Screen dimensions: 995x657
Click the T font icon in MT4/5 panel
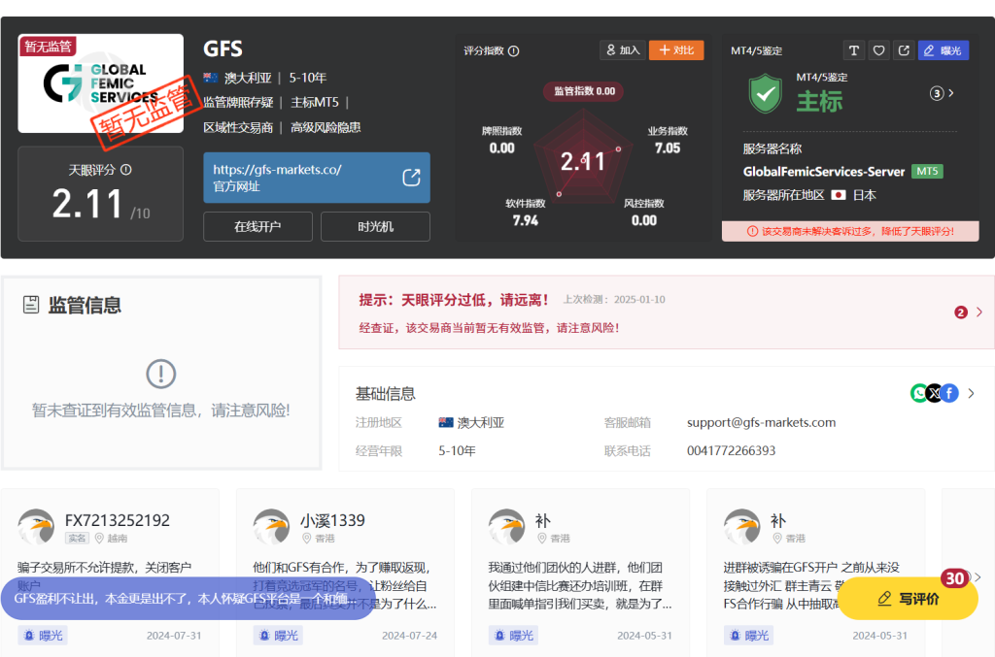coord(854,50)
